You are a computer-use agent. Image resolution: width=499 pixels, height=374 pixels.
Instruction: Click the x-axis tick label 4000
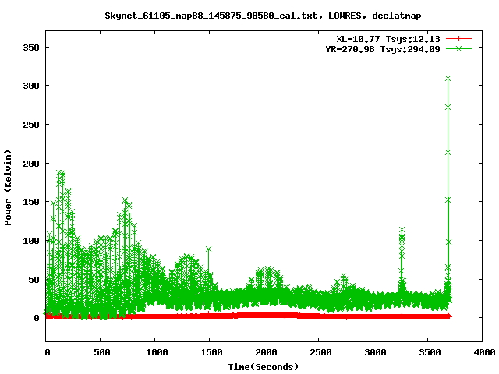coord(483,353)
